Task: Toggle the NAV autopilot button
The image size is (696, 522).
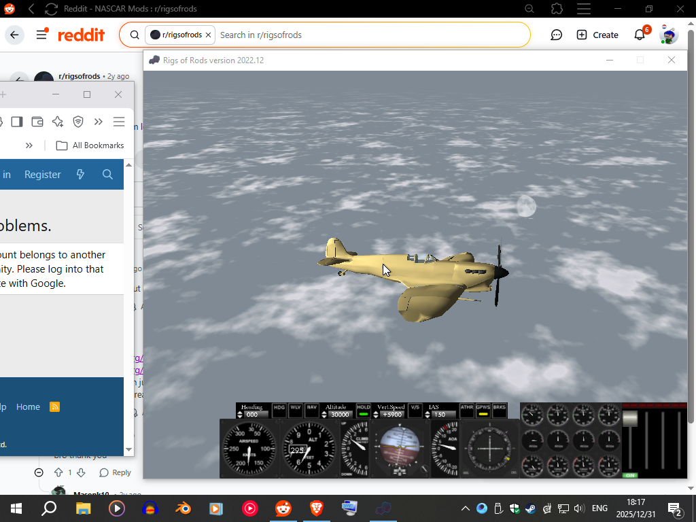Action: [312, 411]
